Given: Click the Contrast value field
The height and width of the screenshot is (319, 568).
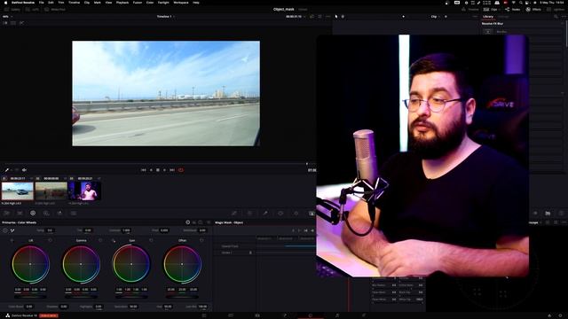Looking at the screenshot, I should click(x=126, y=230).
